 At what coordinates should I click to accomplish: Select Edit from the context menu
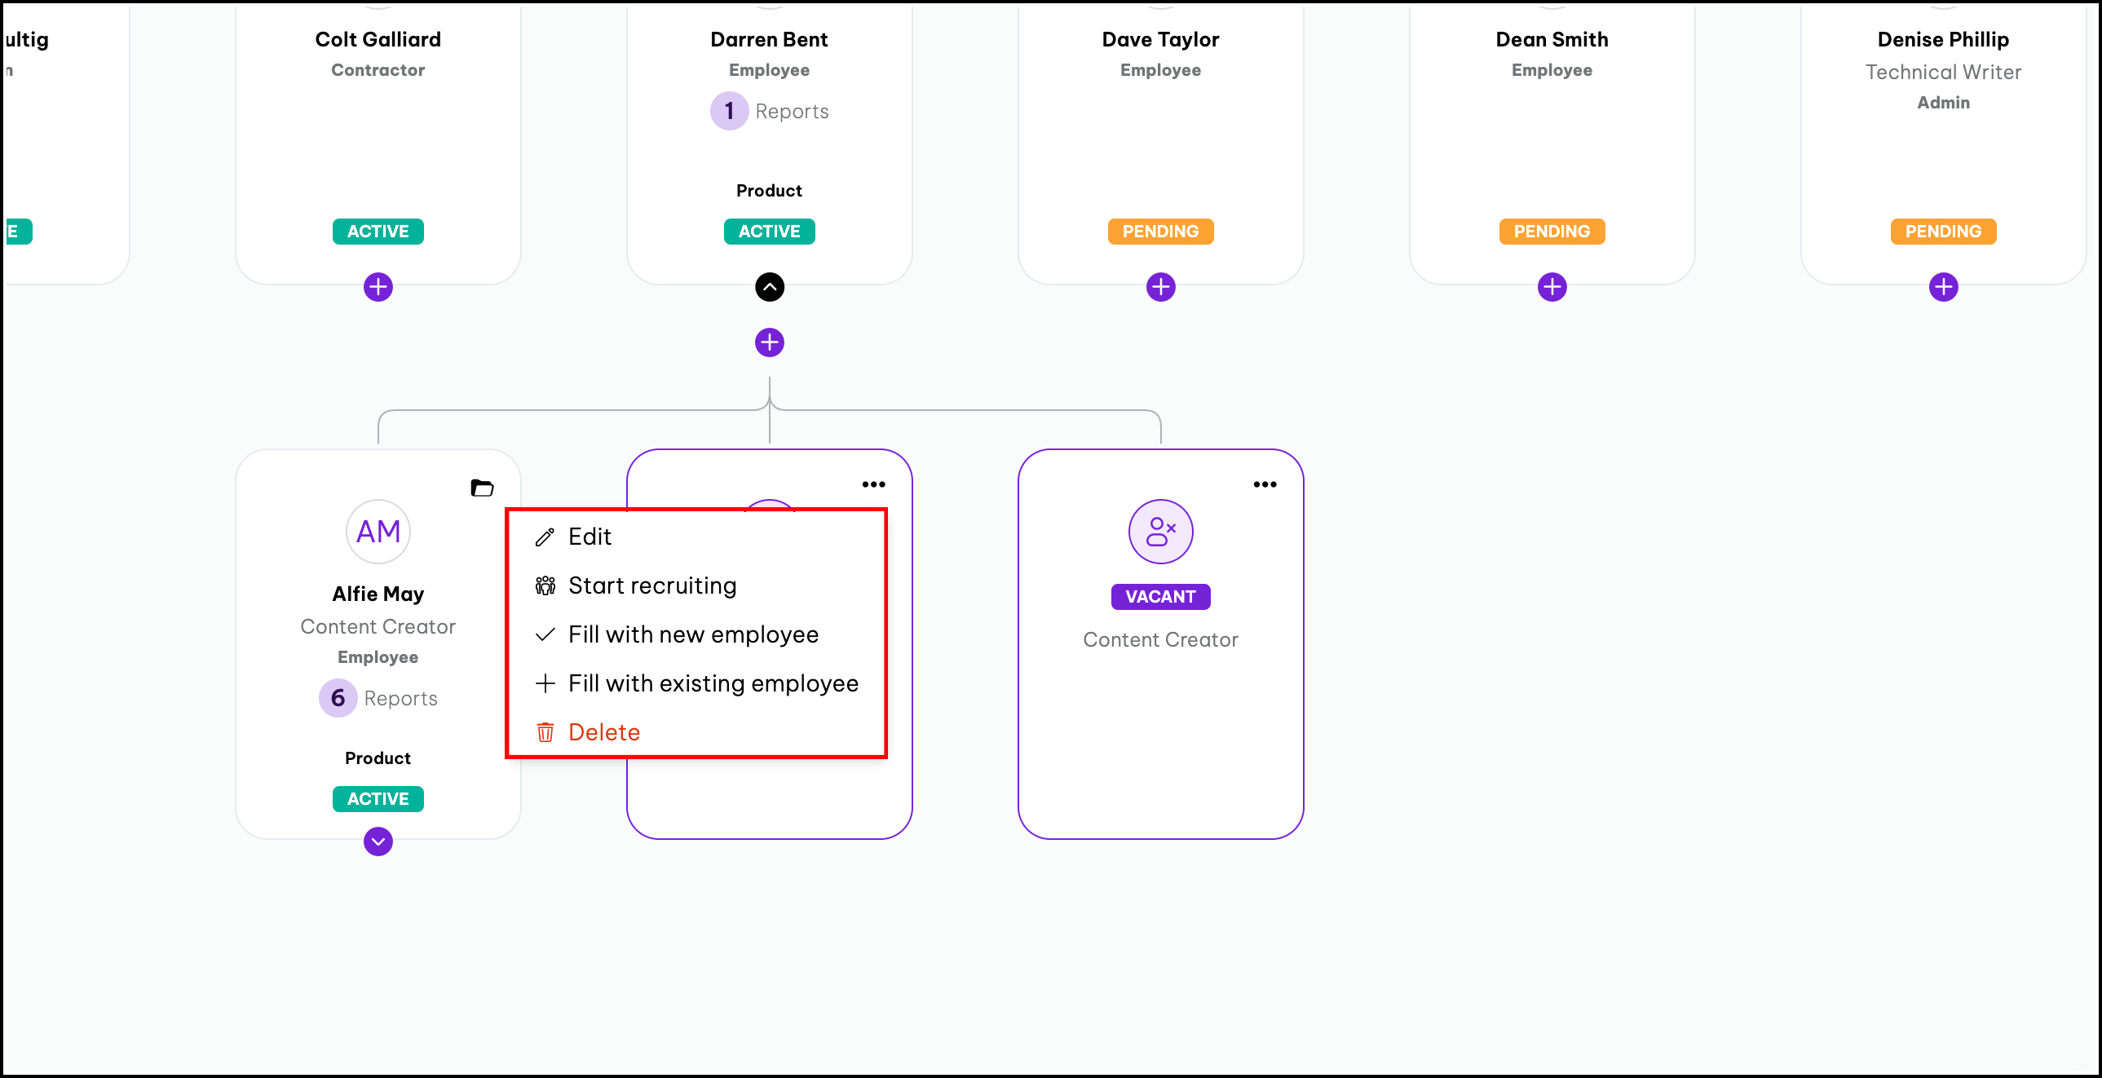pyautogui.click(x=590, y=537)
